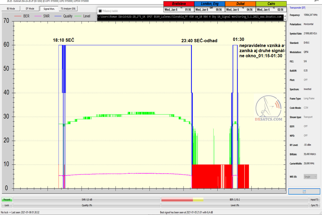Screen dimensions: 322x215
Task: Toggle the green Present indicator
Action: click(7, 200)
